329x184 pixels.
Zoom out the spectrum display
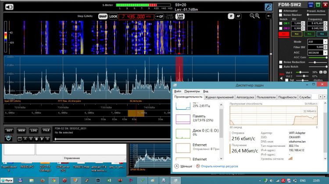click(252, 16)
